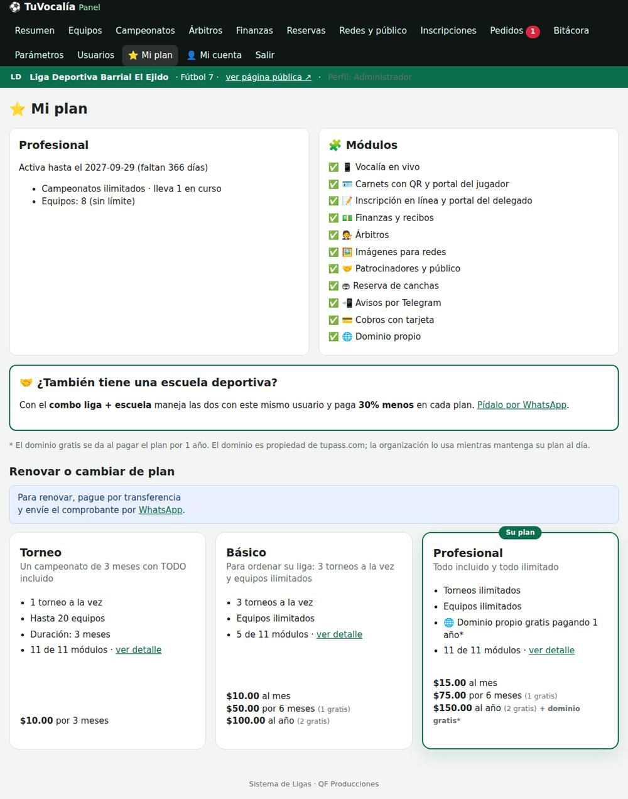Click the Finanzas y recibos money icon
Screen dimensions: 628x799
click(347, 218)
